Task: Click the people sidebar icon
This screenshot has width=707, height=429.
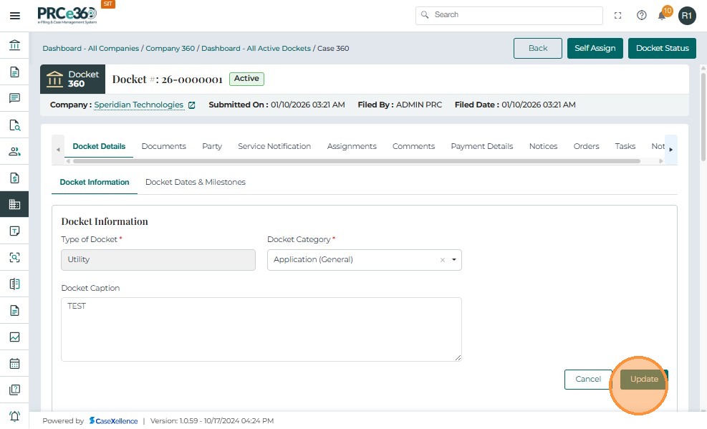Action: tap(14, 151)
